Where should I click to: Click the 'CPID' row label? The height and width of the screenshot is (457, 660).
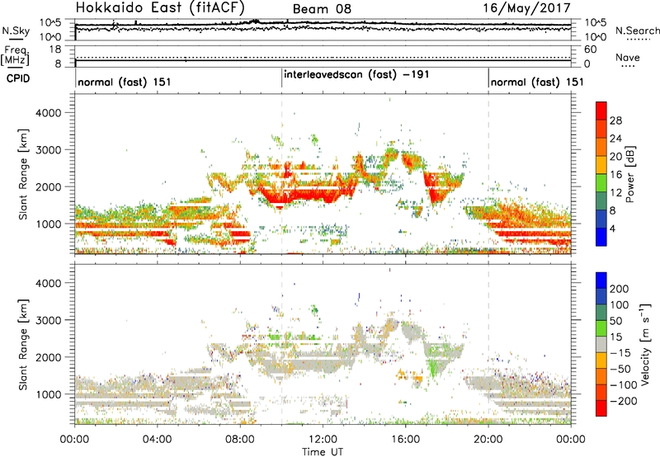(x=18, y=78)
